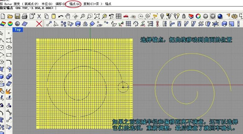The image size is (243, 134).
Task: Click the blue Box solid tool in sidebar
Action: tap(2, 77)
